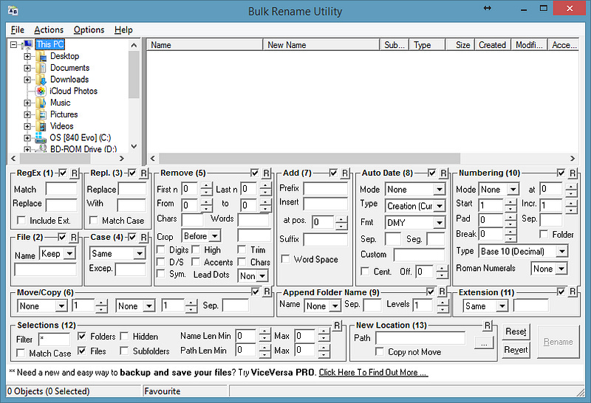Increase the Numbering Start value
591x403 pixels.
coord(510,202)
